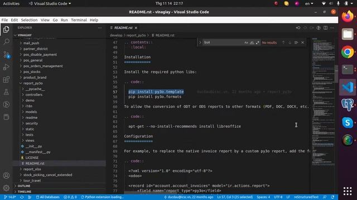The width and height of the screenshot is (357, 200).
Task: Open the Accounts menu in activity bar
Action: (6, 176)
